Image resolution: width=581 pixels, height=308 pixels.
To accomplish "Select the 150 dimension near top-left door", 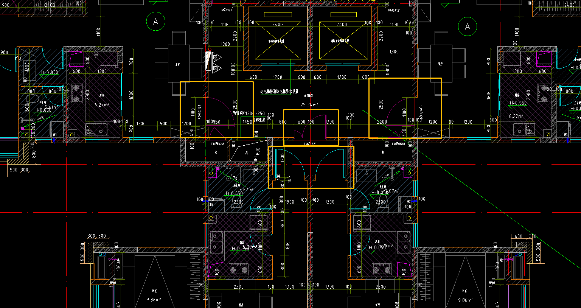I will (18, 59).
